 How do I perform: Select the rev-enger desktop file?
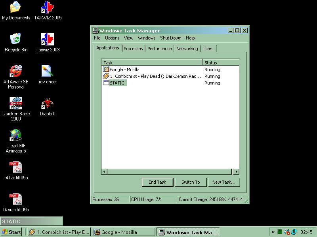48,74
